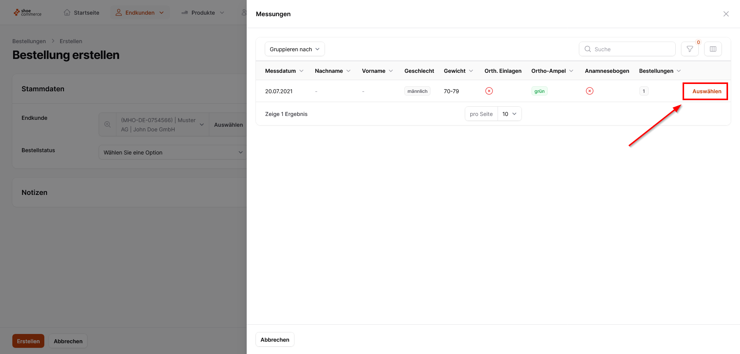Click the date 20.07.2021
This screenshot has width=740, height=354.
(x=279, y=91)
